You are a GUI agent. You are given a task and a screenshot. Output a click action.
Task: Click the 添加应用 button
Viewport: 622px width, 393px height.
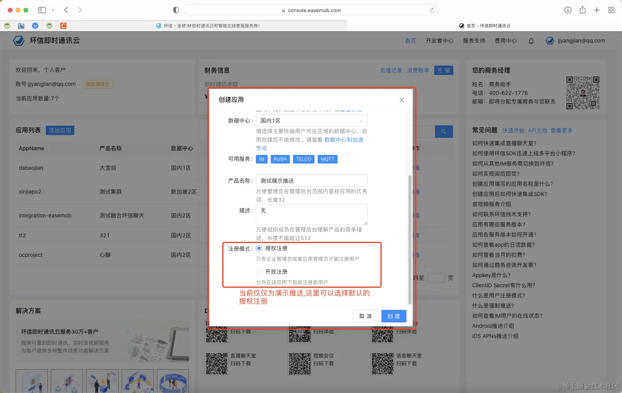[60, 130]
